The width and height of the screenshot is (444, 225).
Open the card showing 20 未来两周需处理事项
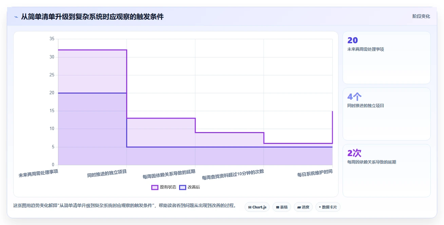click(x=387, y=57)
